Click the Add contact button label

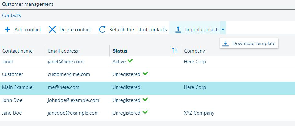coord(28,30)
